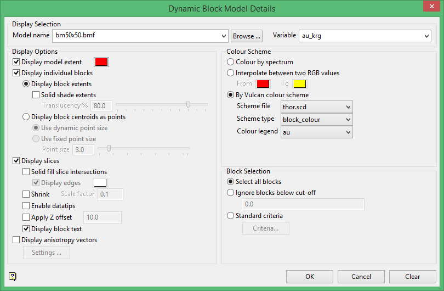444x291 pixels.
Task: Choose Colour by spectrum option
Action: point(231,62)
